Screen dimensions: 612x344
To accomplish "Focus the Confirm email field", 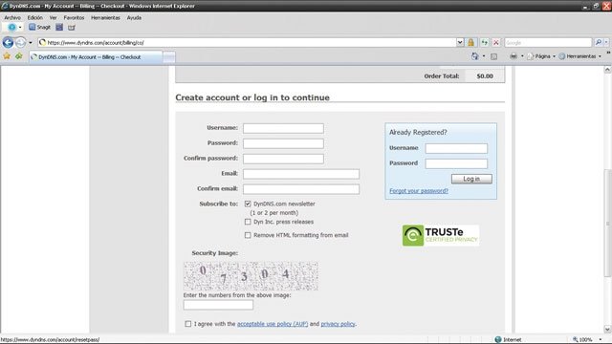I will 301,189.
